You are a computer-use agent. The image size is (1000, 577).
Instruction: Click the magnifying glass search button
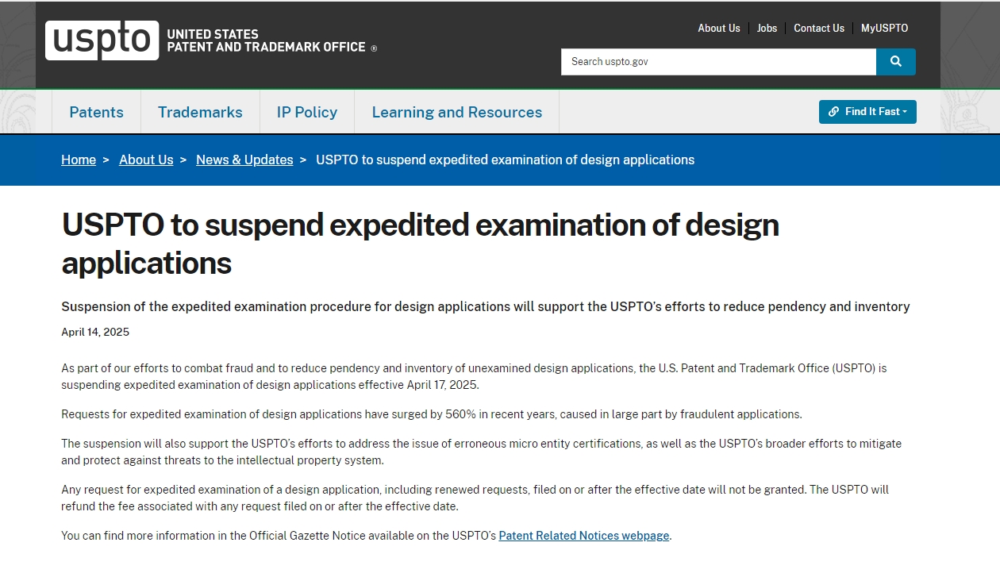pyautogui.click(x=895, y=62)
